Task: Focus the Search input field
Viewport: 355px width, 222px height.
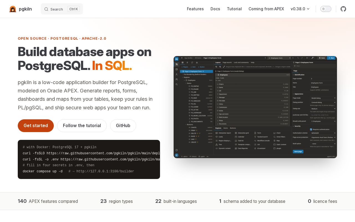Action: coord(62,9)
